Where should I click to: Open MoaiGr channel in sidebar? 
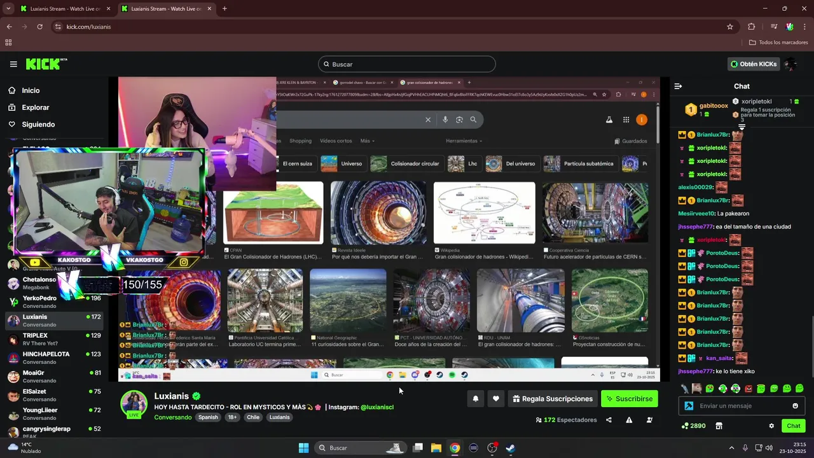click(x=54, y=377)
